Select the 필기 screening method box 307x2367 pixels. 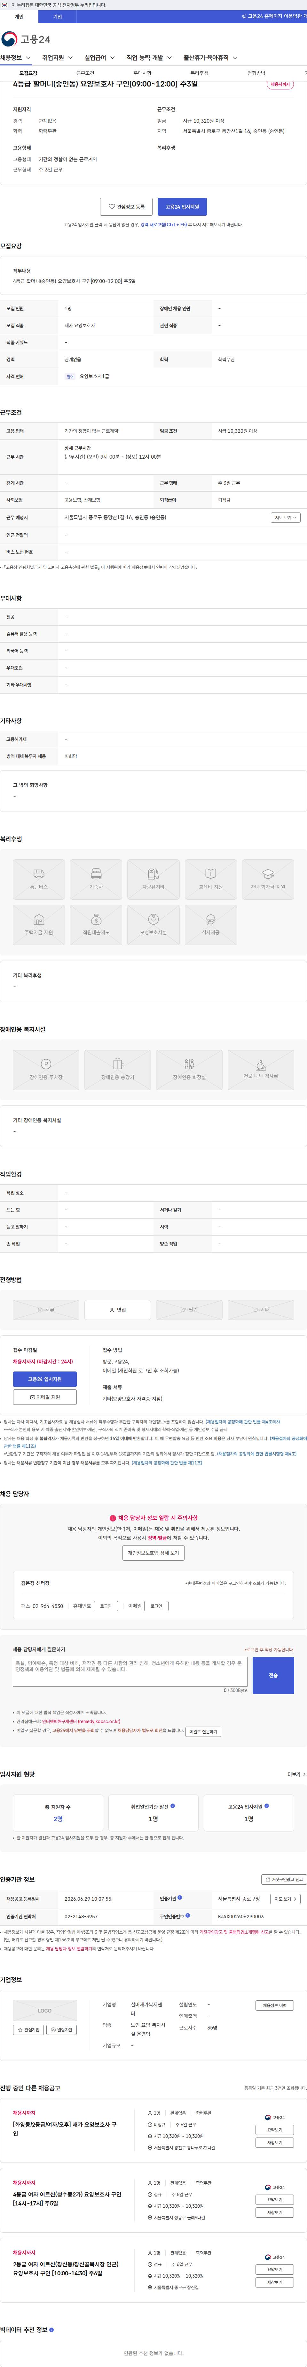point(189,1310)
